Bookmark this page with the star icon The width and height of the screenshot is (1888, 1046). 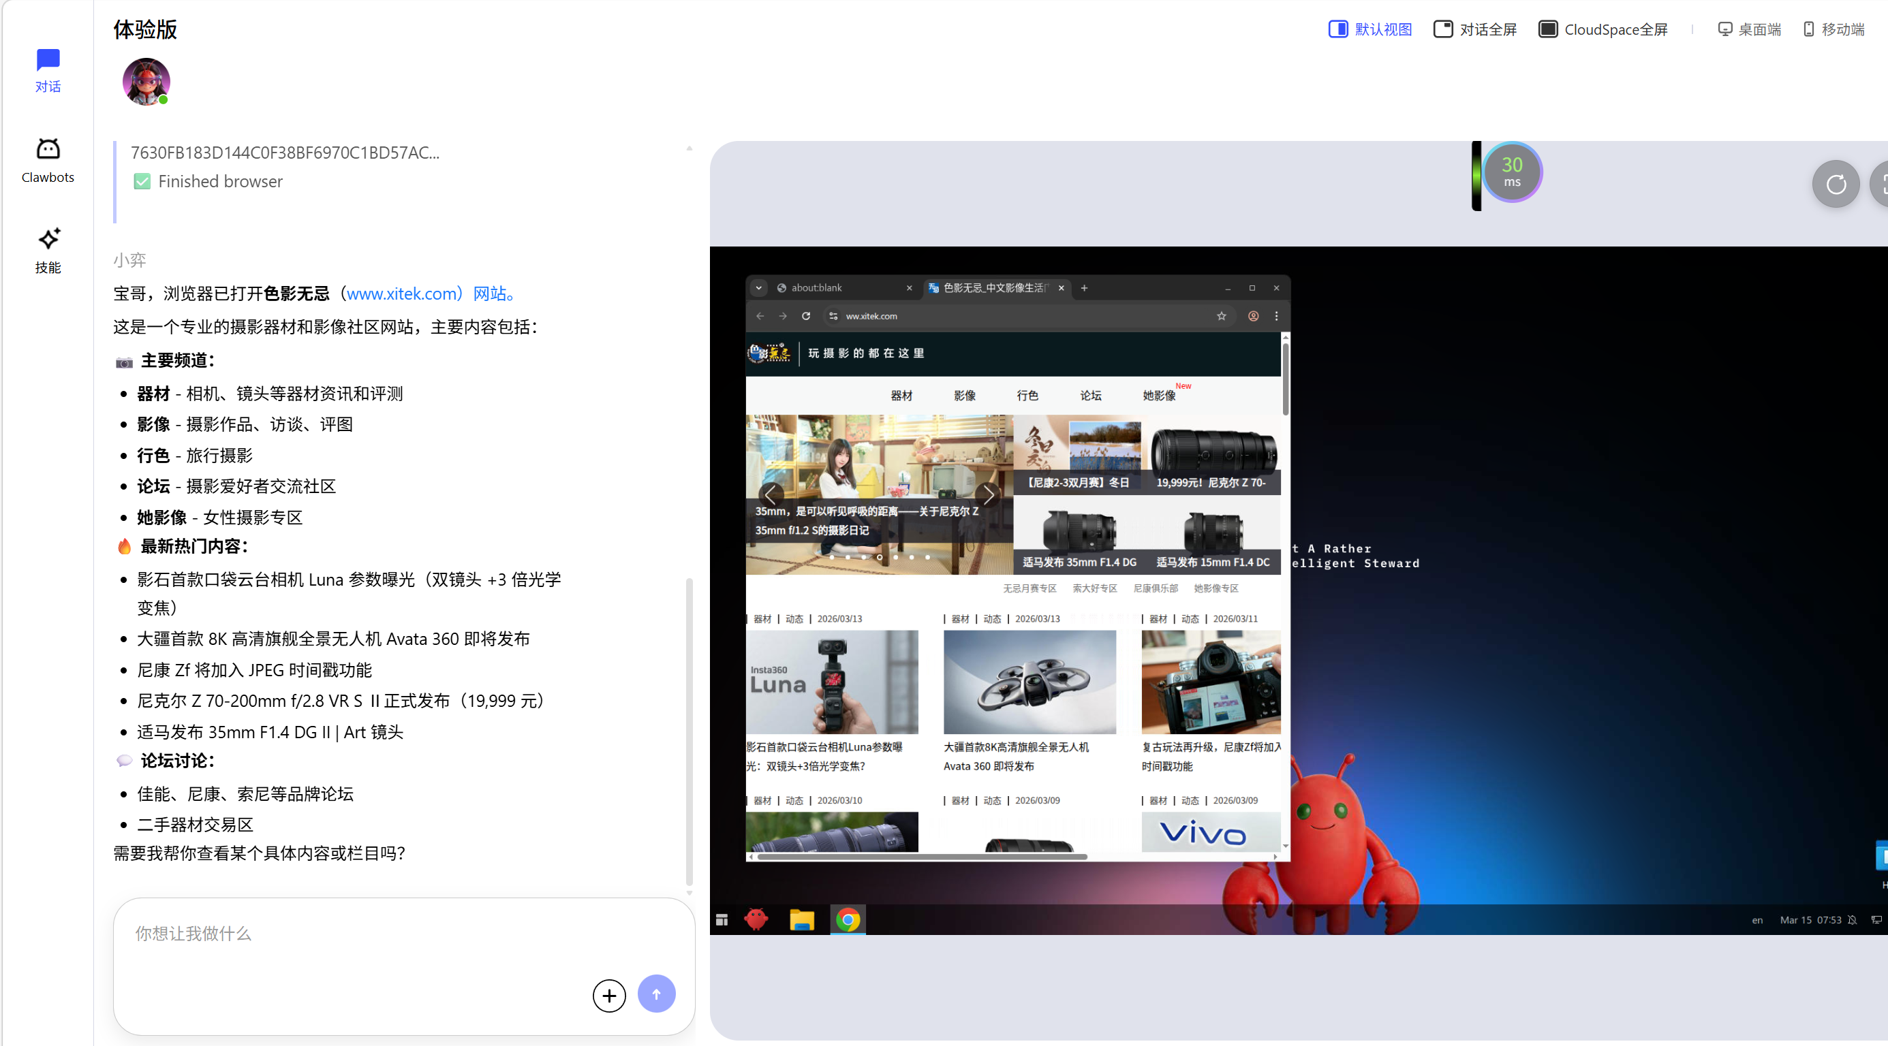(x=1221, y=316)
